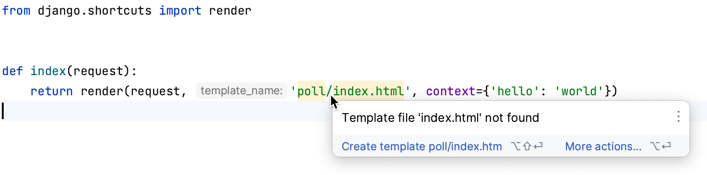707x175 pixels.
Task: Click the index function name
Action: tap(48, 71)
